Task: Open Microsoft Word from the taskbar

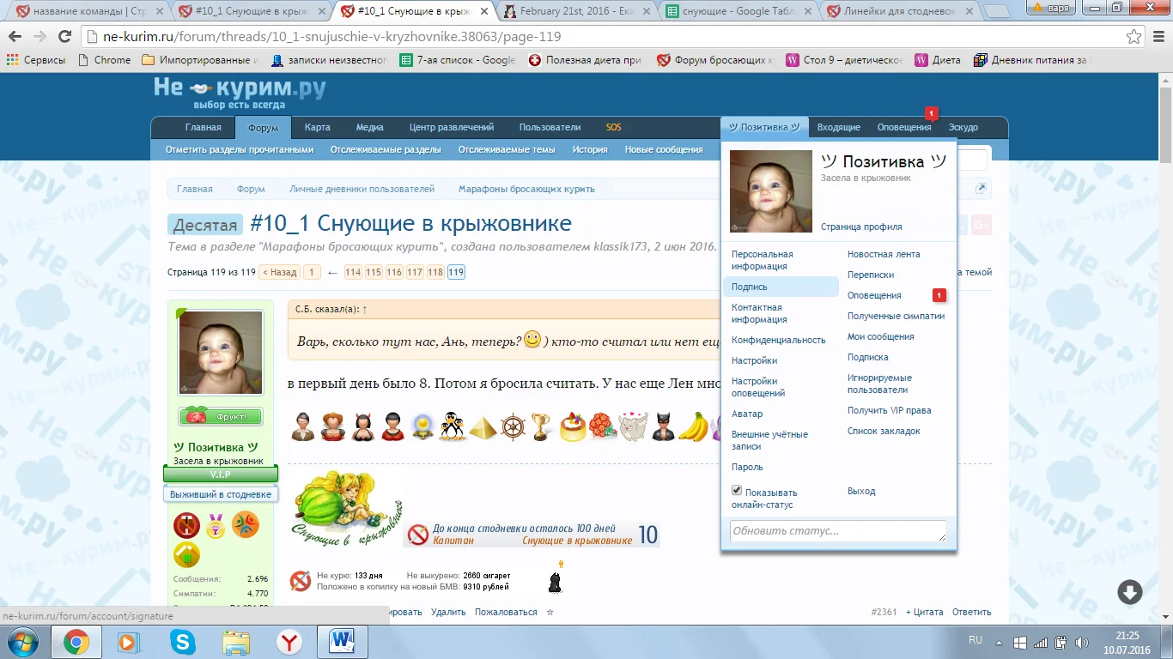Action: pyautogui.click(x=342, y=641)
